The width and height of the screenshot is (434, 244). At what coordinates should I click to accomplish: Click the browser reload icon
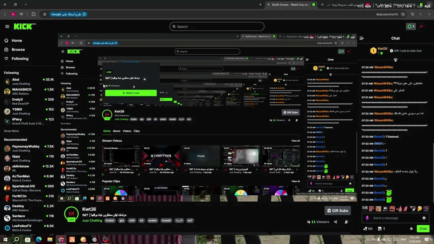413,14
